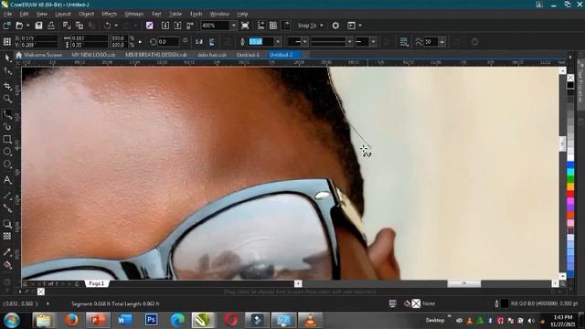Click the Open folder icon

pyautogui.click(x=19, y=26)
